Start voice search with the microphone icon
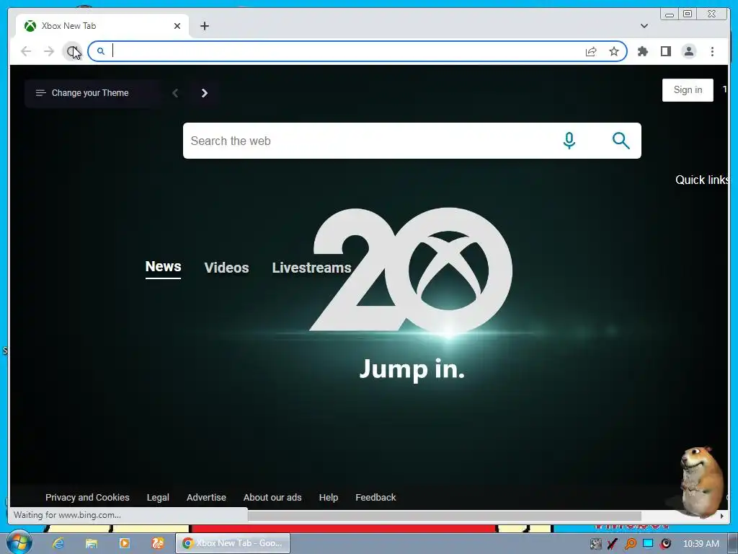The height and width of the screenshot is (554, 738). coord(569,141)
